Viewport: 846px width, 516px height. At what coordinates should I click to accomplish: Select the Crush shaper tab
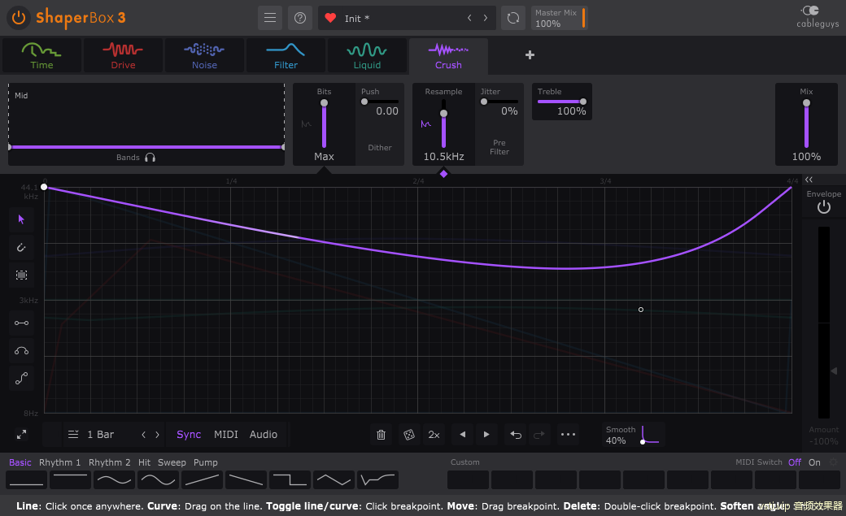pos(448,55)
